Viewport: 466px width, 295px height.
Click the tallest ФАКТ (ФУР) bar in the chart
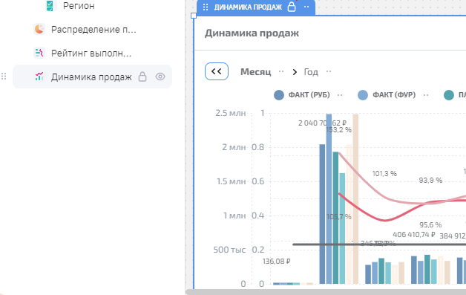pos(329,198)
